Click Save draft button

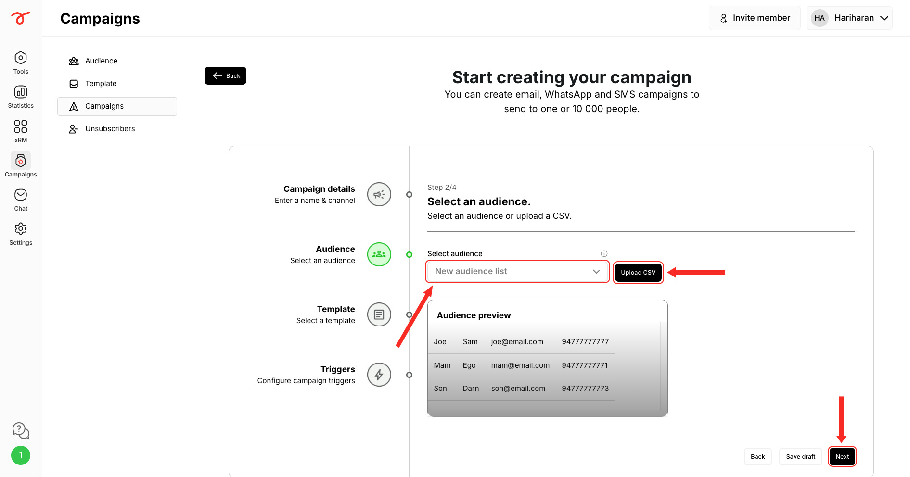801,457
